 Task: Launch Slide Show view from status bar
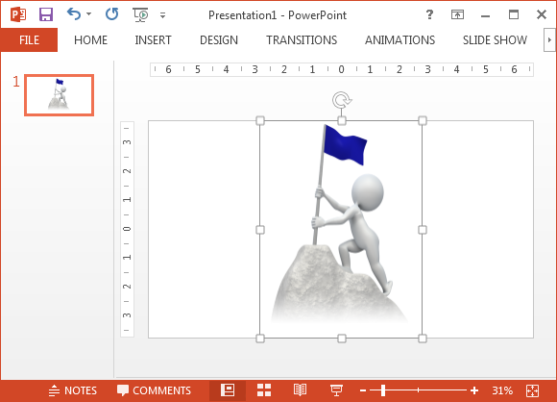336,389
